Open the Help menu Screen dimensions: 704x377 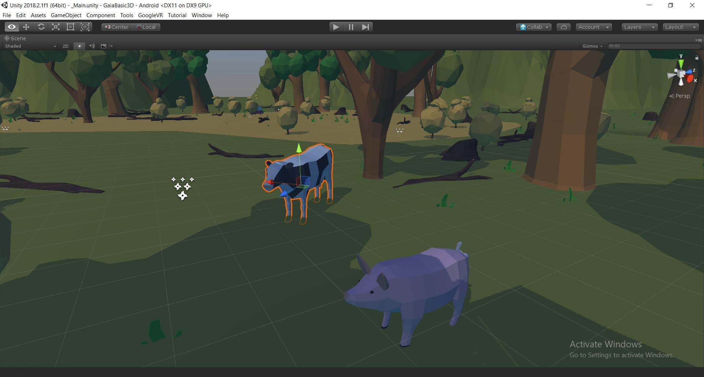223,15
